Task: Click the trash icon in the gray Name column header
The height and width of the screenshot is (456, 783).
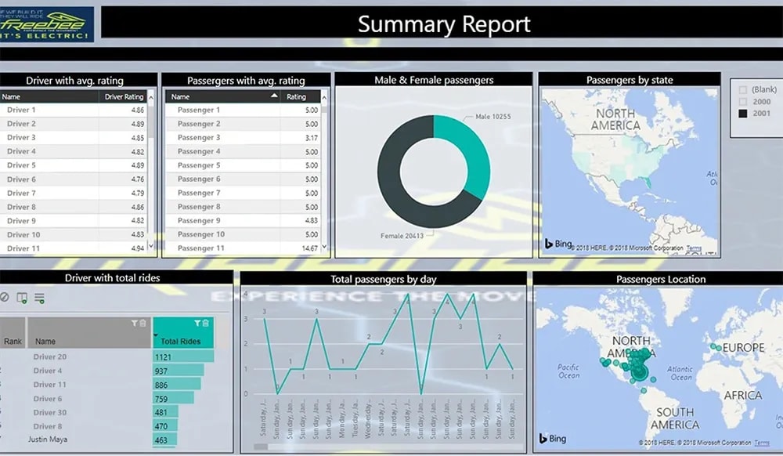Action: click(143, 323)
